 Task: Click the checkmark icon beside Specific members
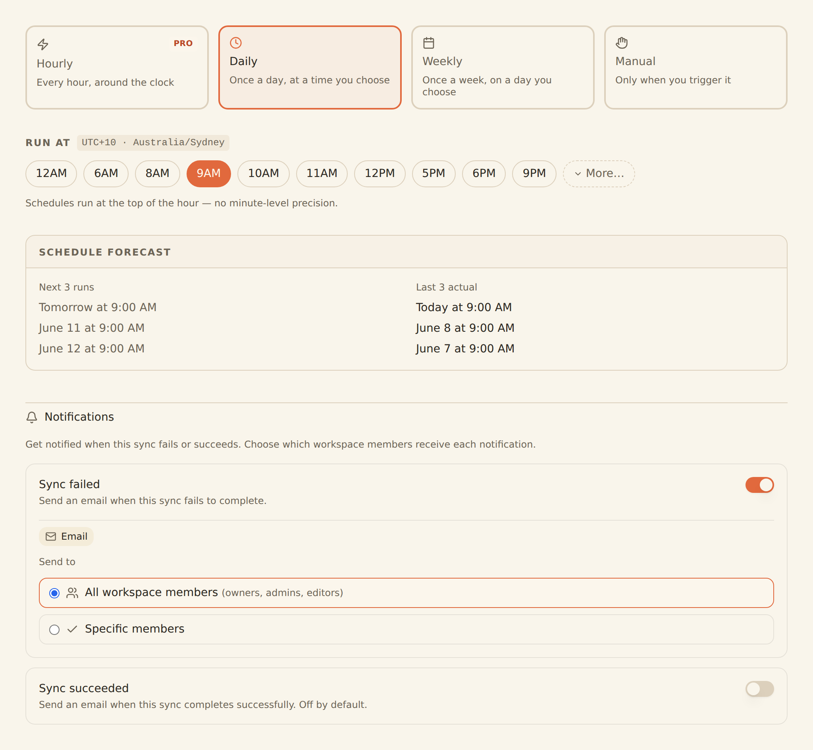72,629
